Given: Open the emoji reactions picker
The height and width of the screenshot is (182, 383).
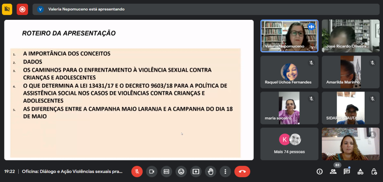Looking at the screenshot, I should pyautogui.click(x=181, y=172).
